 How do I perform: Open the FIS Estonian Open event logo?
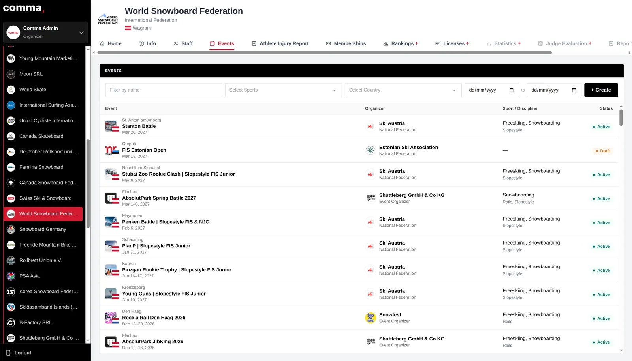(112, 150)
